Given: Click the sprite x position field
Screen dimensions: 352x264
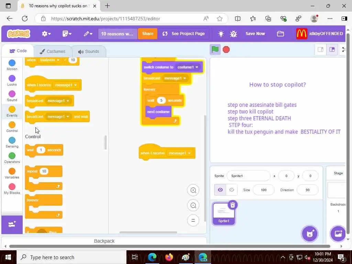Looking at the screenshot, I should click(286, 176).
